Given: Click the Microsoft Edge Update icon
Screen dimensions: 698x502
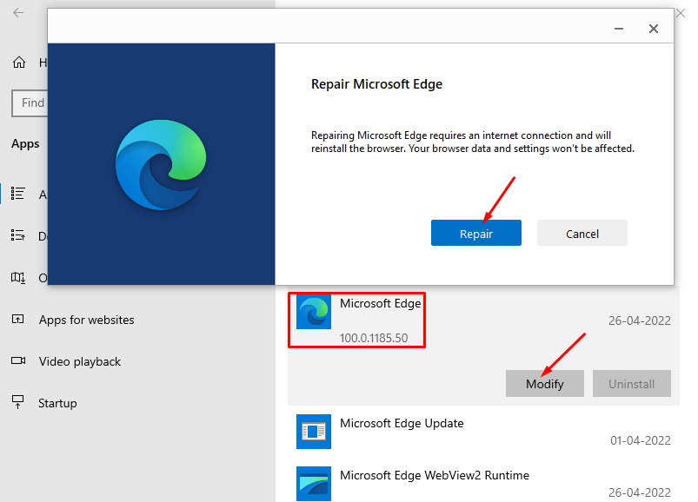Looking at the screenshot, I should point(313,432).
